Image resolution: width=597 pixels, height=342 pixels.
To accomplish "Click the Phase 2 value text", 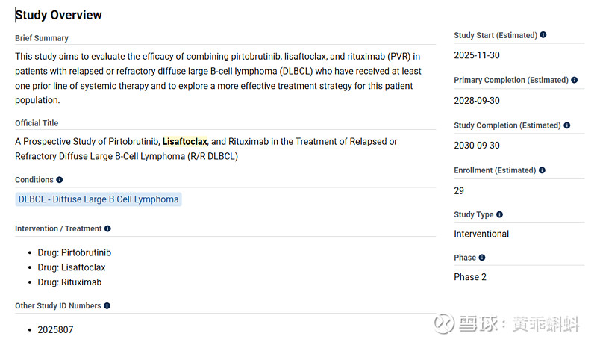I will (470, 277).
